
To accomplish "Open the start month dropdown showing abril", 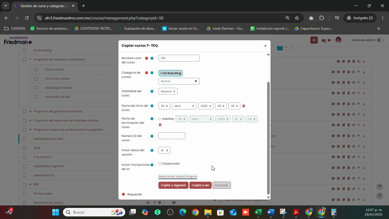I will (x=184, y=106).
